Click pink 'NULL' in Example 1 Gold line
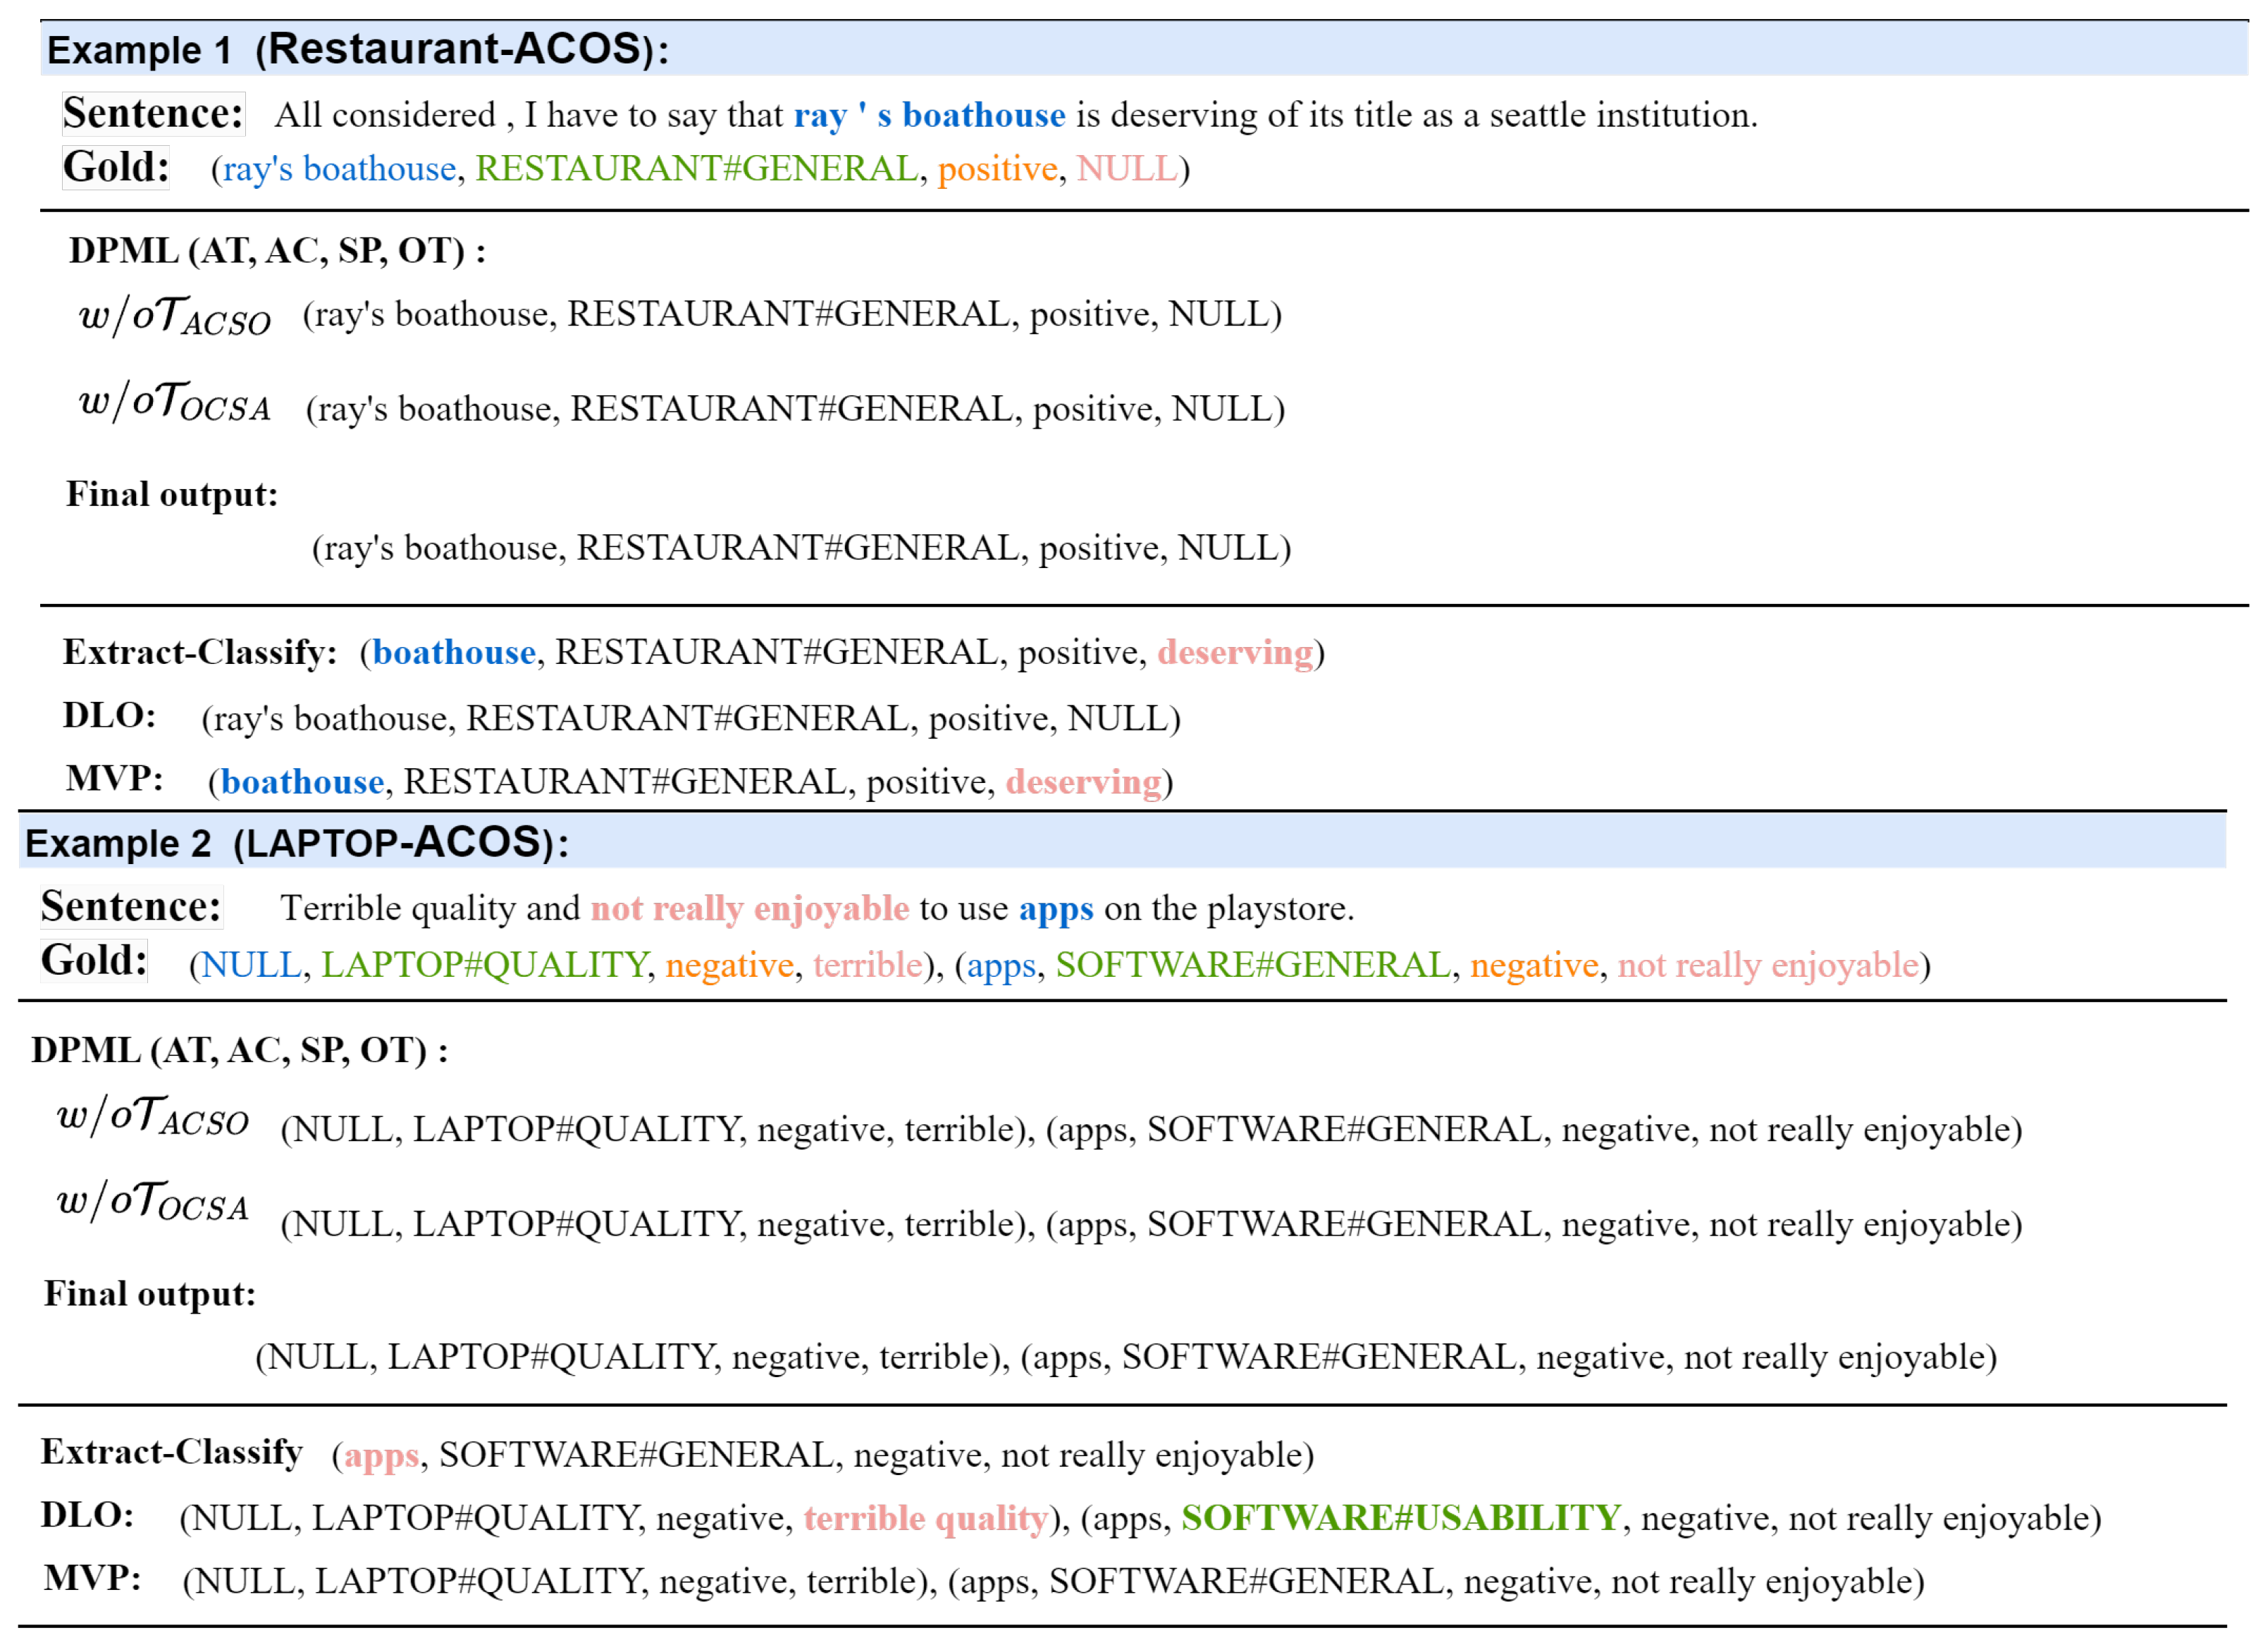 pos(1127,168)
